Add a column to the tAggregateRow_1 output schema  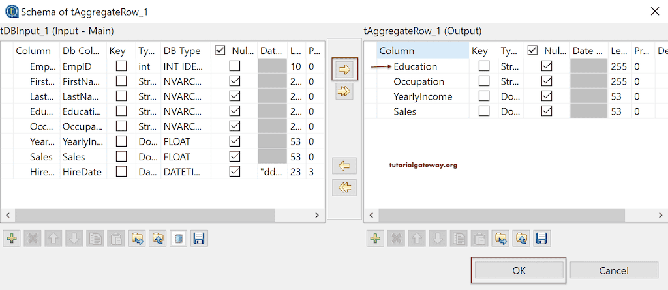[375, 239]
